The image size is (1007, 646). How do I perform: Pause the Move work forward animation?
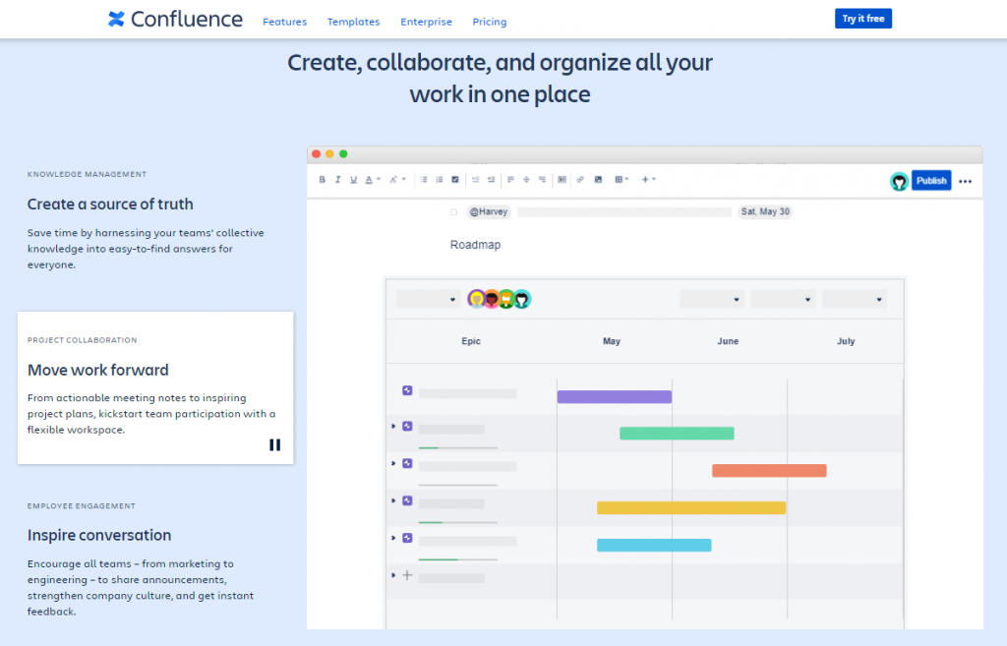click(274, 444)
